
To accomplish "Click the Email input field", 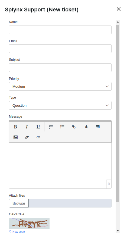I will (60, 49).
